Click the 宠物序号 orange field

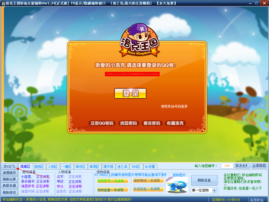pos(112,181)
